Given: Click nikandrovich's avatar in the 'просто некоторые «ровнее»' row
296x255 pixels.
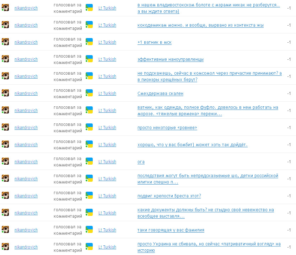Looking at the screenshot, I should click(x=5, y=127).
